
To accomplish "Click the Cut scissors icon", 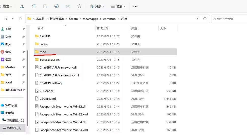I will click(22, 6).
